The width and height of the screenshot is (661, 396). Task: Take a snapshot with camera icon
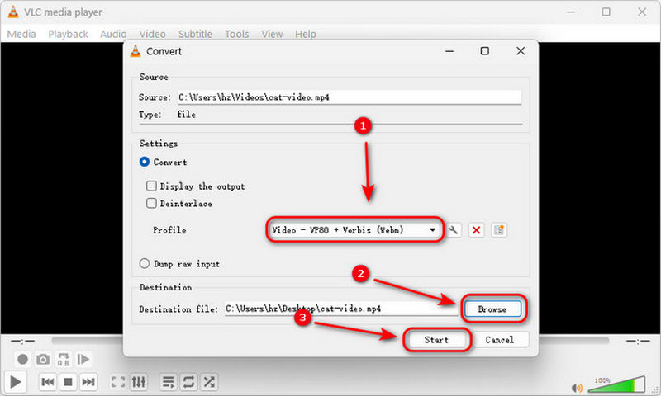click(43, 360)
